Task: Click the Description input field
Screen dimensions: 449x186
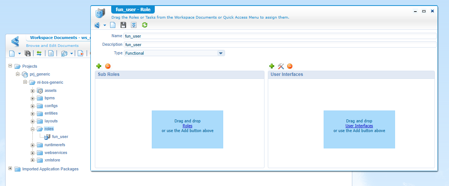Action: (279, 45)
